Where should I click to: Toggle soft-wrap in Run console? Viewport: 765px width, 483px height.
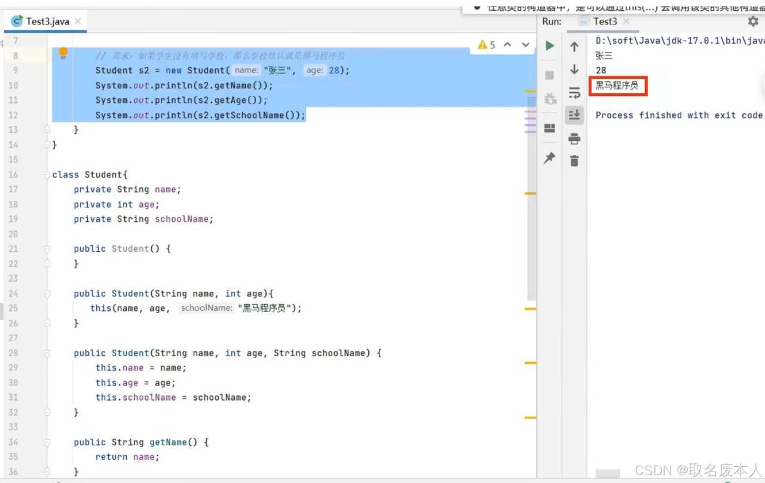(574, 93)
